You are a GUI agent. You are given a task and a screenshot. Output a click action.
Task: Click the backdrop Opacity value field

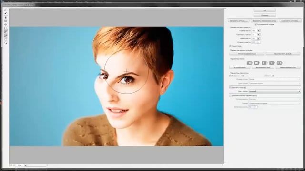[252, 107]
